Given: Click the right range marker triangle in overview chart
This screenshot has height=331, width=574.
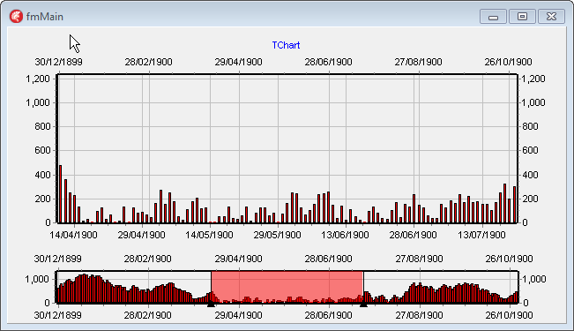Looking at the screenshot, I should [363, 304].
